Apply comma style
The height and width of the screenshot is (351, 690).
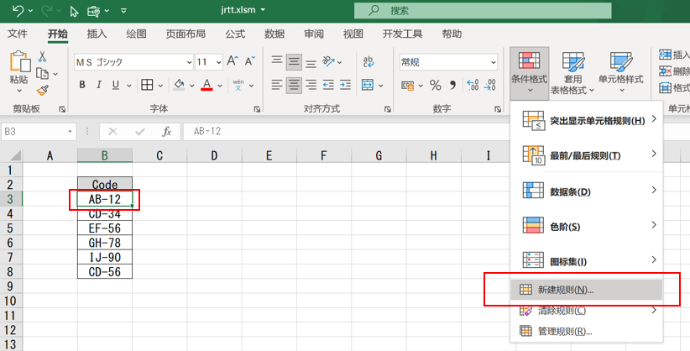452,85
